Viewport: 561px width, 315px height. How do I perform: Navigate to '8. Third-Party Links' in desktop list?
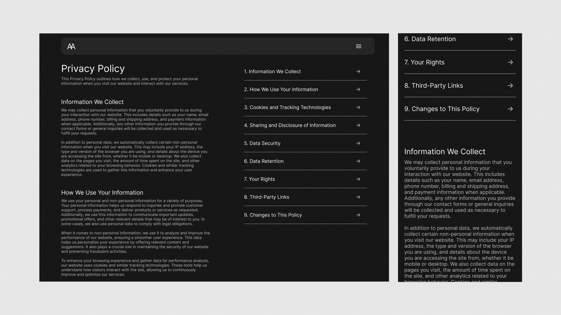coord(266,197)
